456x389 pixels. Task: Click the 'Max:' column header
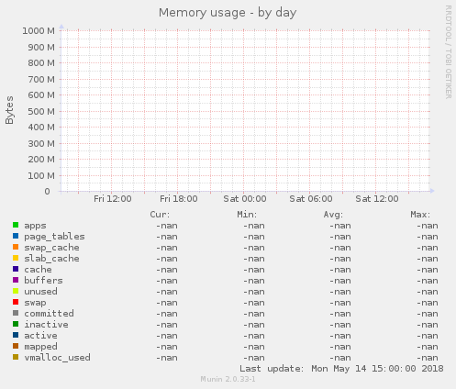420,215
